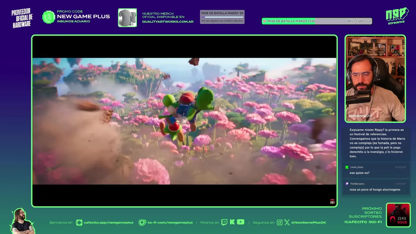Click the cafecito cup icon in bottom bar
Image resolution: width=416 pixels, height=234 pixels.
79,223
